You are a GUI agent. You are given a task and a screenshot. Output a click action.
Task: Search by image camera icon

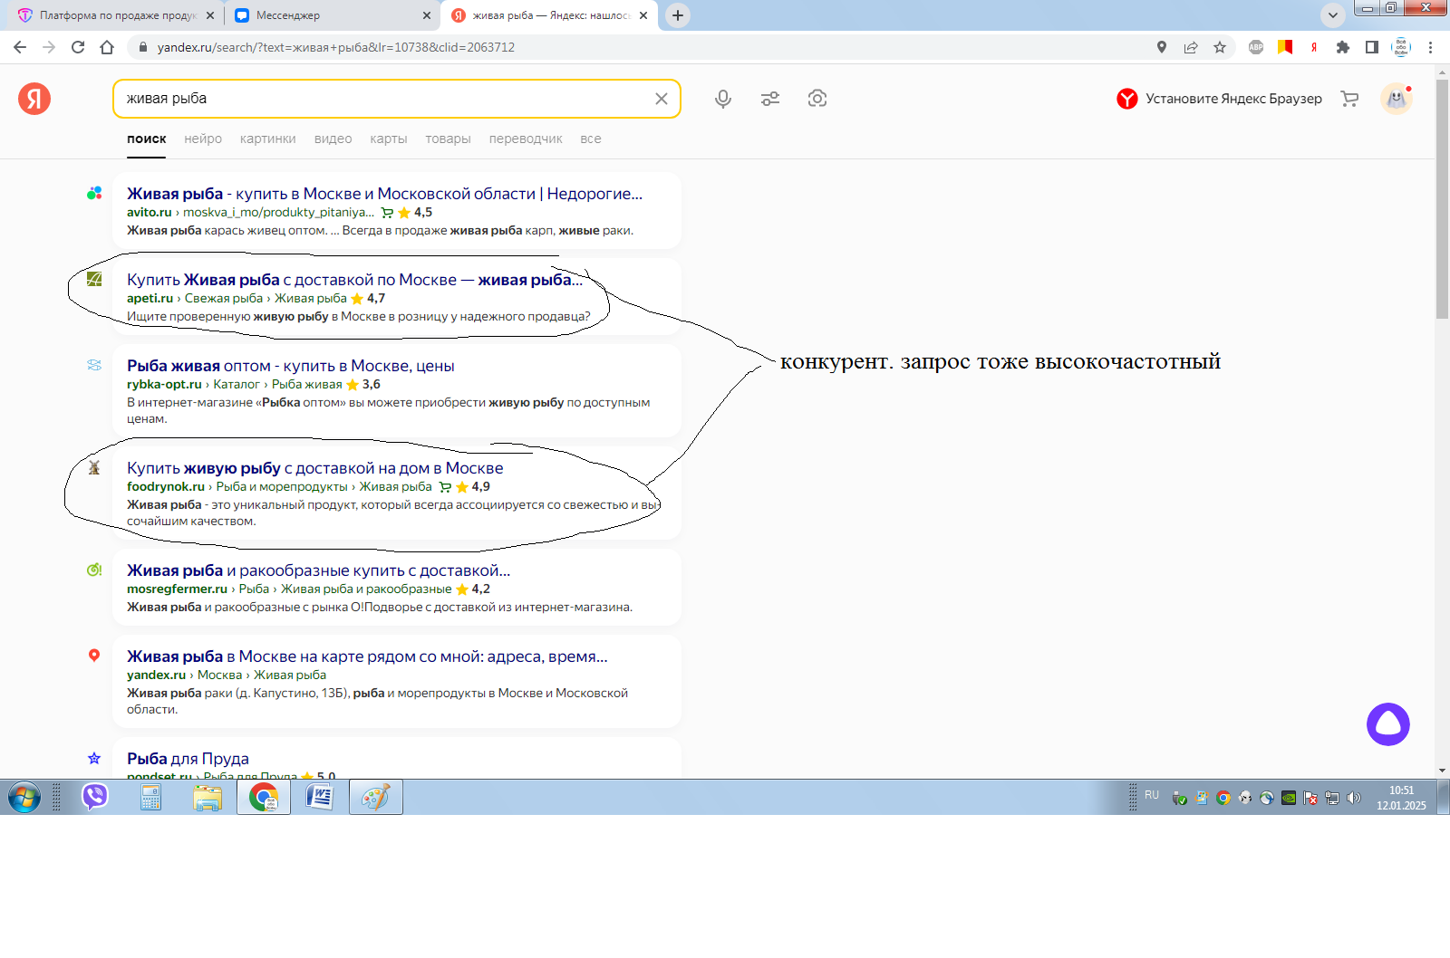click(817, 99)
